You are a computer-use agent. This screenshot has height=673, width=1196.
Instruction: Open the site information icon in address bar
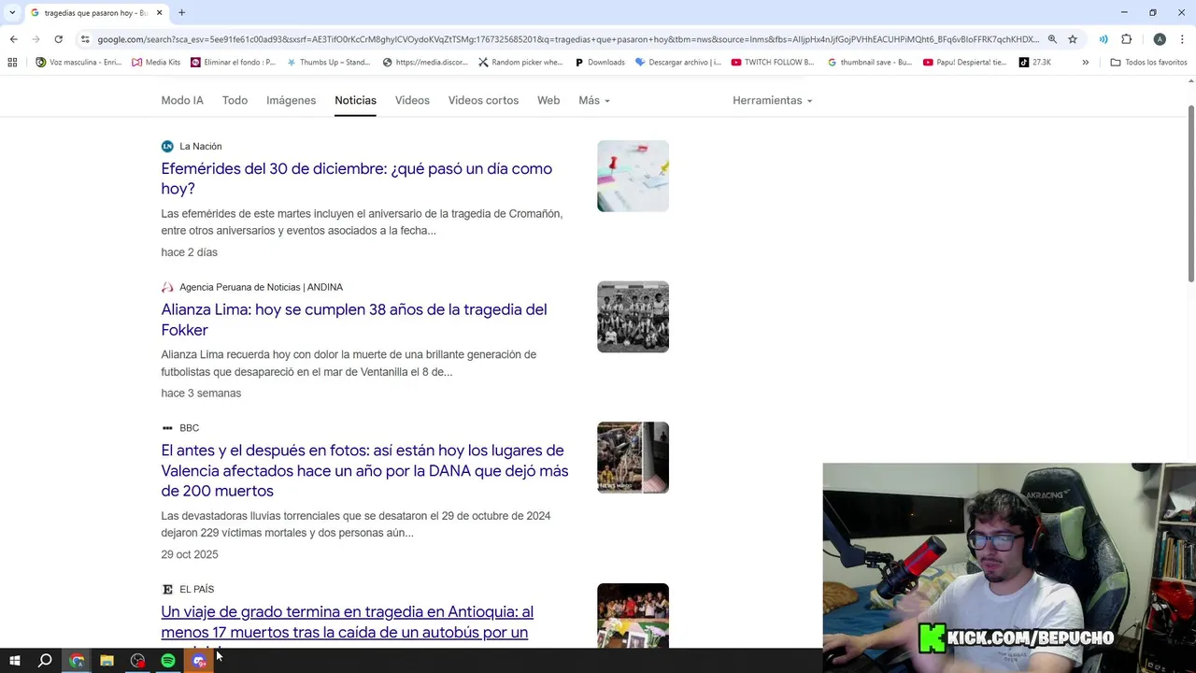point(85,39)
